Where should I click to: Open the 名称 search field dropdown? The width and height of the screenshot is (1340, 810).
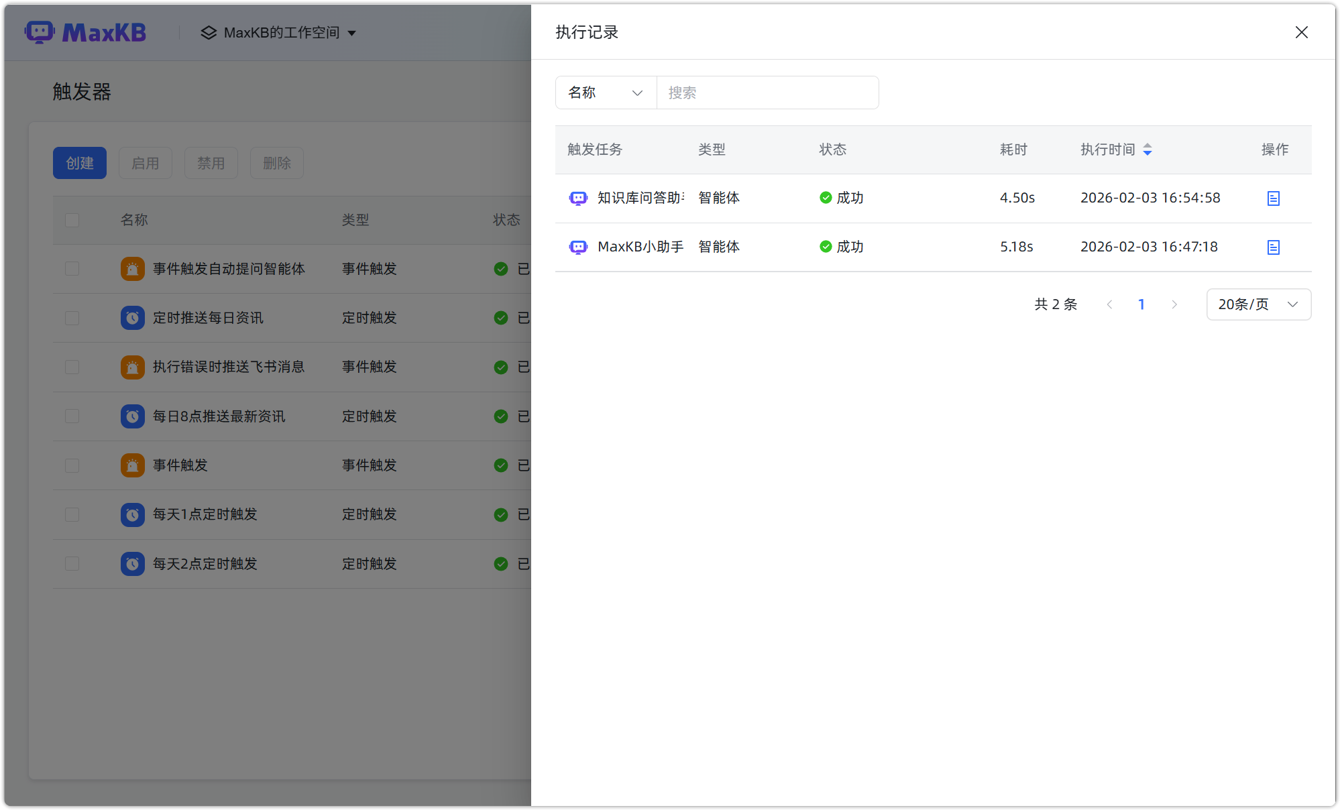[x=606, y=93]
